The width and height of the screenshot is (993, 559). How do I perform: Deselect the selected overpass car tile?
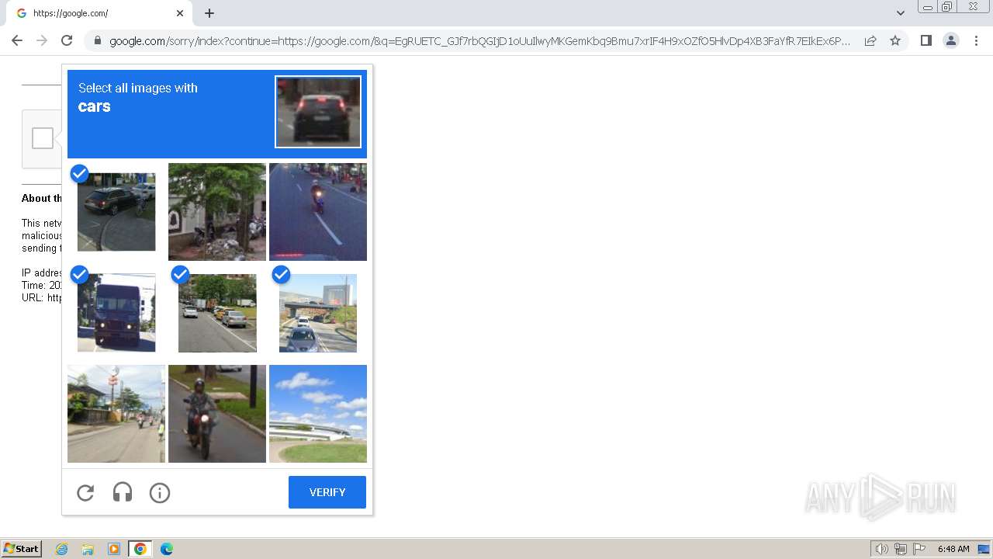pos(318,313)
